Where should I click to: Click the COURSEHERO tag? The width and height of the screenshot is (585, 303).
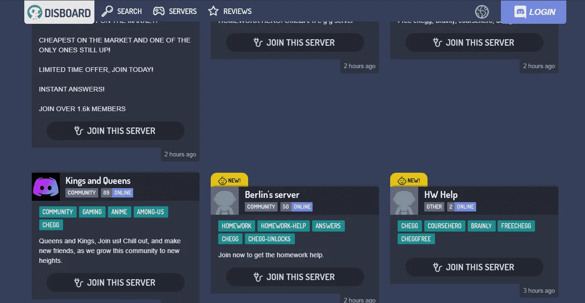pos(445,226)
